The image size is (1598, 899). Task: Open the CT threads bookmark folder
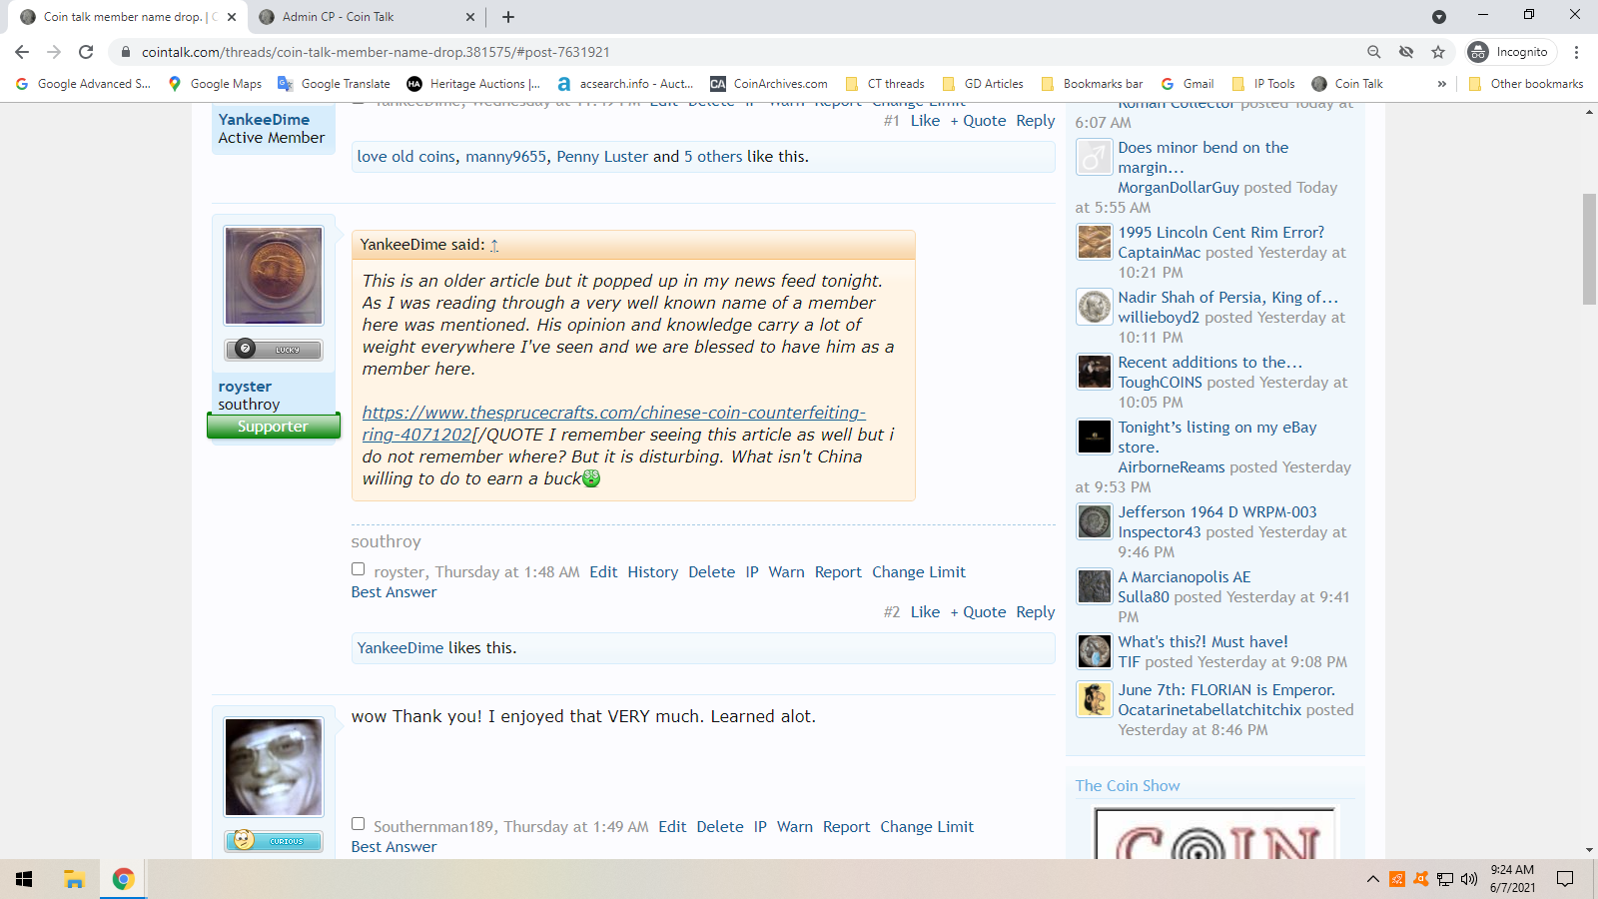click(x=885, y=84)
